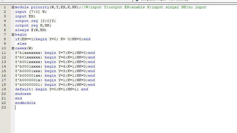The height and width of the screenshot is (133, 237).
Task: Click line number 1 in the gutter
Action: coord(5,7)
